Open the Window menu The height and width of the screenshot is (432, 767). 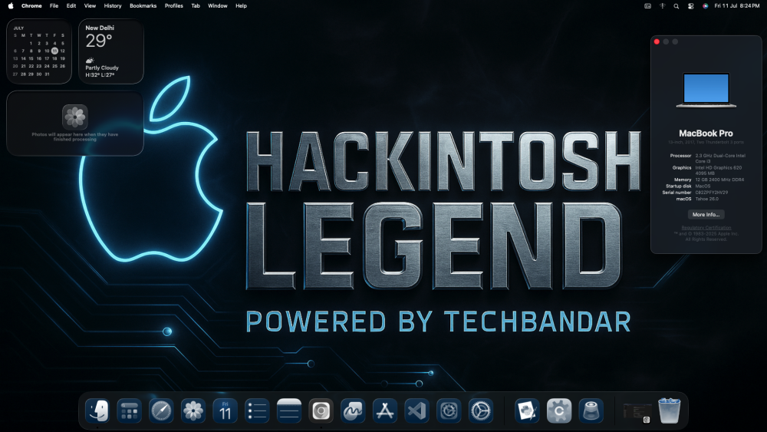pos(218,6)
